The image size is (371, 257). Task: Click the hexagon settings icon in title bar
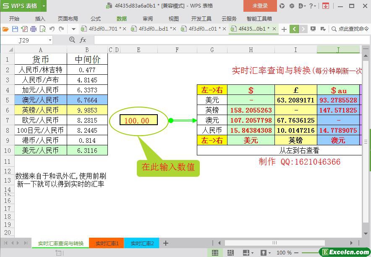pyautogui.click(x=292, y=6)
